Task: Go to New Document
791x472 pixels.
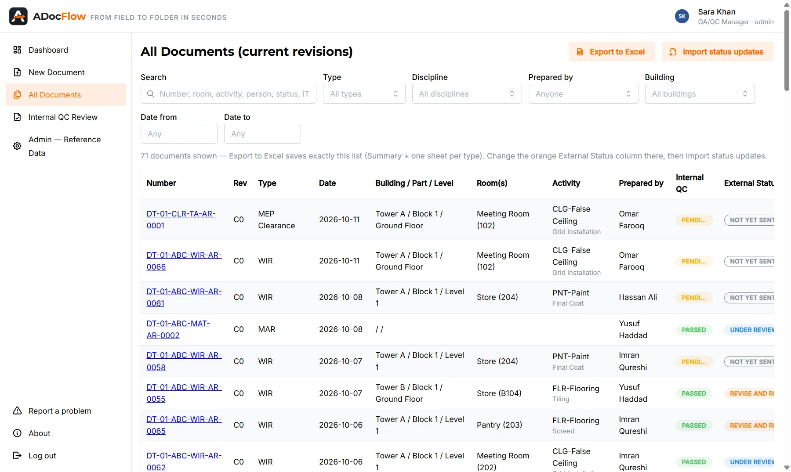Action: click(66, 72)
